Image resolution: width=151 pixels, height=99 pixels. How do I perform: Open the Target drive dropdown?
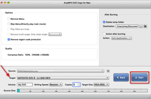[x=63, y=78]
